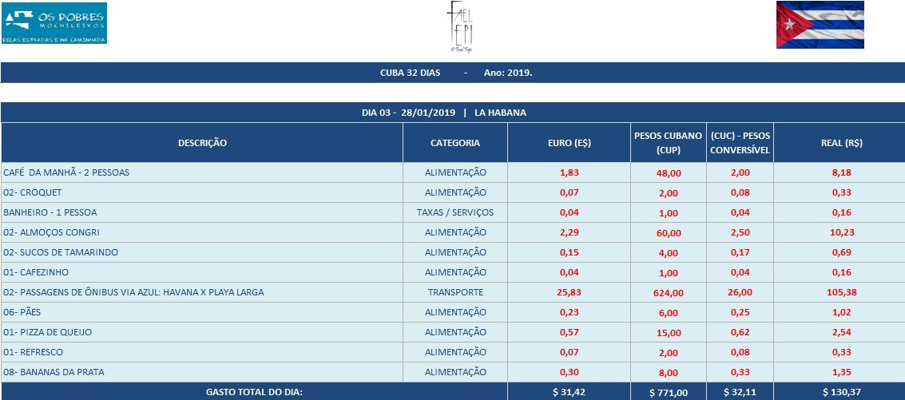Screen dimensions: 905x400
Task: Click the REAL (R$) column header
Action: (839, 143)
